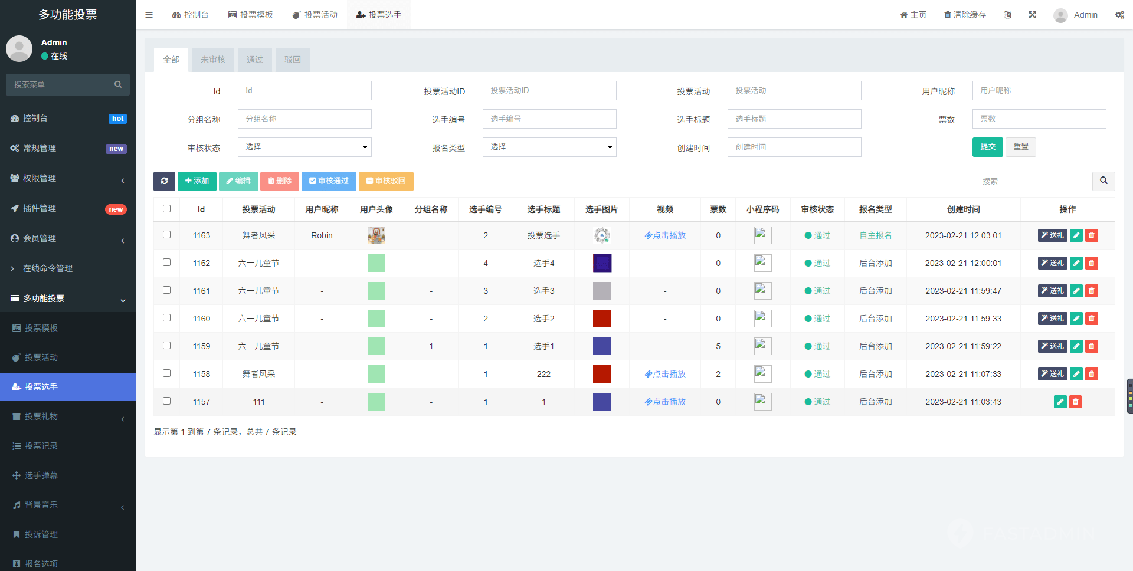Open the settings gears icon at top right
Viewport: 1133px width, 571px height.
point(1119,15)
